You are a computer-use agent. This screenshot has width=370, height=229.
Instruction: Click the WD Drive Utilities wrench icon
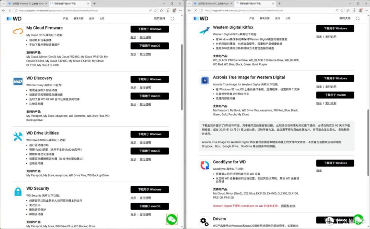(18, 136)
